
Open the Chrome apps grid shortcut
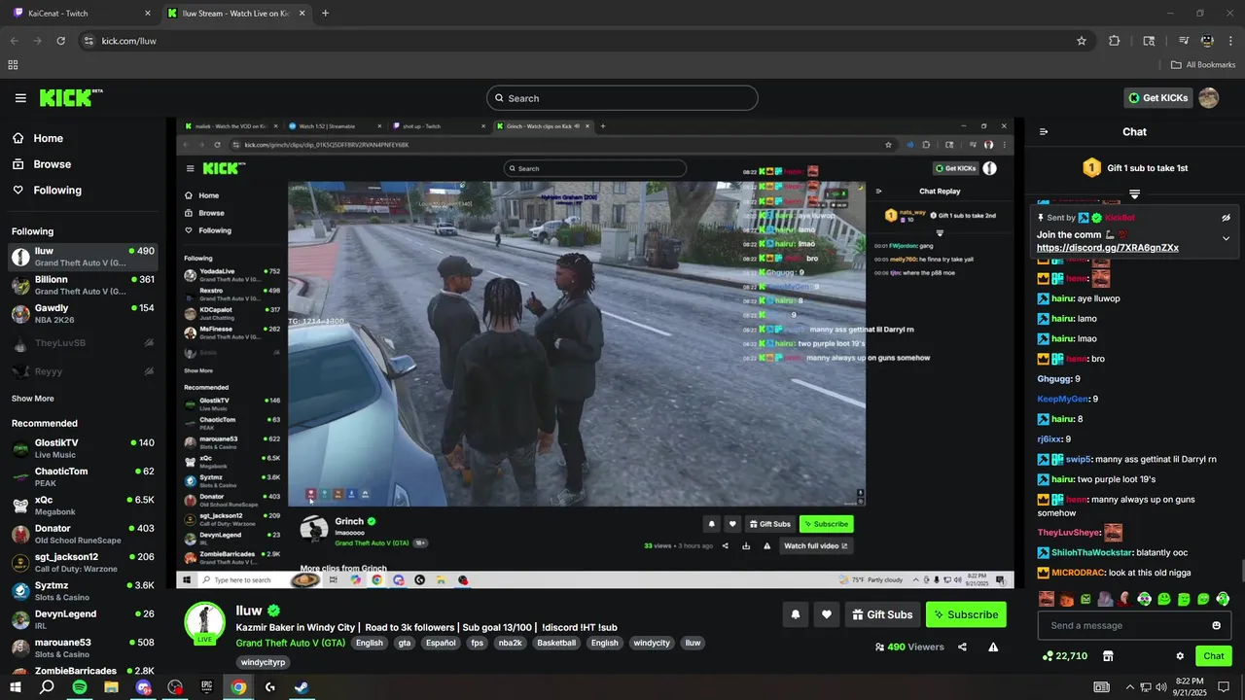pos(13,65)
